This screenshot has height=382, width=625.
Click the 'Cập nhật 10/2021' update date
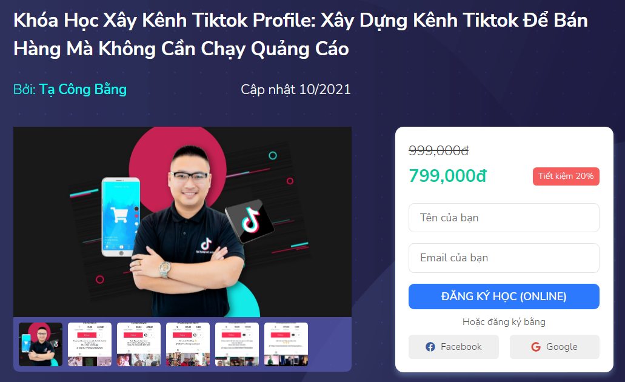click(296, 89)
